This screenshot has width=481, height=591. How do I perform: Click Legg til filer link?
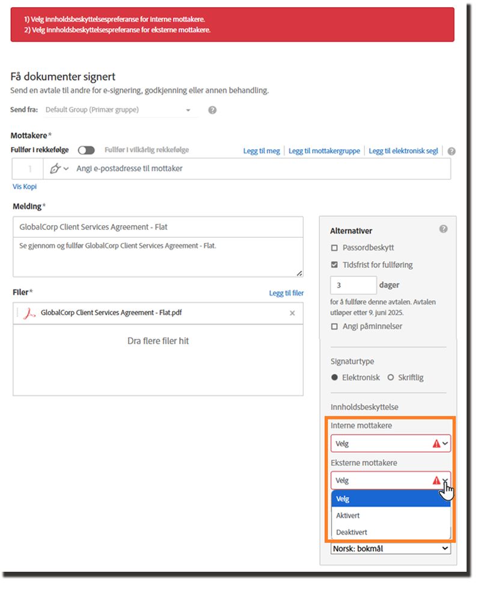pyautogui.click(x=286, y=293)
